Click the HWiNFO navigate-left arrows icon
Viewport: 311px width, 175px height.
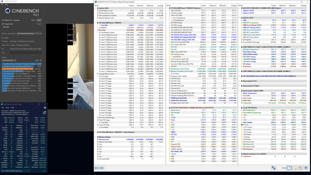click(96, 168)
